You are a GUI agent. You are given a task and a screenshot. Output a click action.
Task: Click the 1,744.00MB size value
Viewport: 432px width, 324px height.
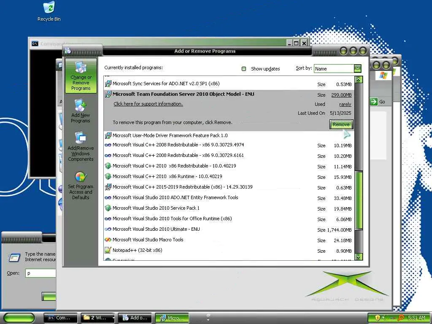[x=340, y=230]
